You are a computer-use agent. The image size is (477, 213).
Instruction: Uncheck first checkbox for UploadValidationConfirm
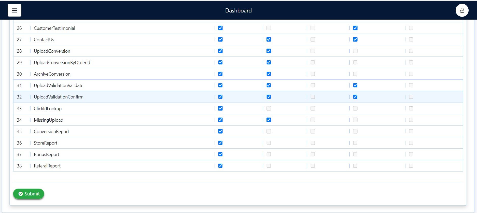pyautogui.click(x=220, y=97)
